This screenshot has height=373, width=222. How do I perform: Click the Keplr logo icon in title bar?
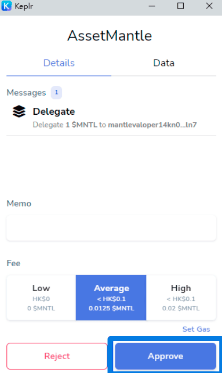coord(6,6)
